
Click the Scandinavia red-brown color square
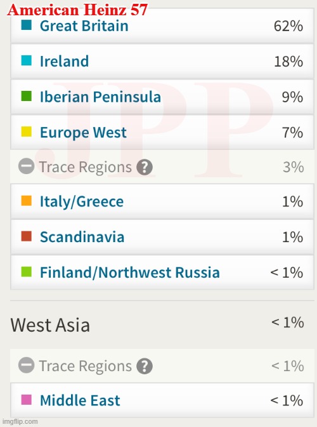[x=27, y=236]
